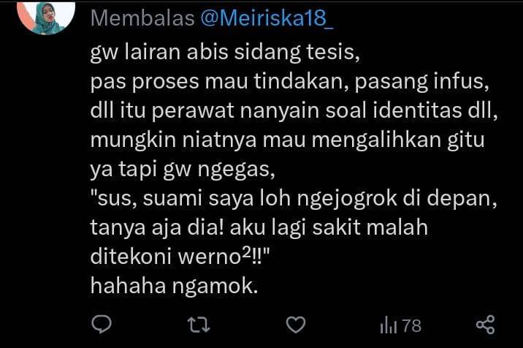This screenshot has height=348, width=523.
Task: Click the line "tanya aja dia! aku lagi sakit"
Action: click(x=259, y=228)
